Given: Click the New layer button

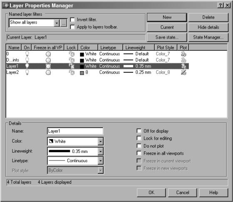Looking at the screenshot, I should coord(167,17).
